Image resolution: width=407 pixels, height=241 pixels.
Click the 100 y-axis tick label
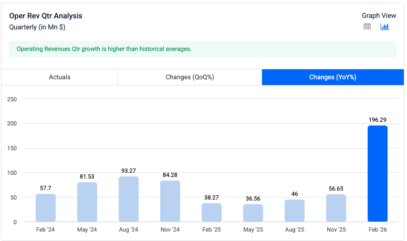click(x=12, y=173)
